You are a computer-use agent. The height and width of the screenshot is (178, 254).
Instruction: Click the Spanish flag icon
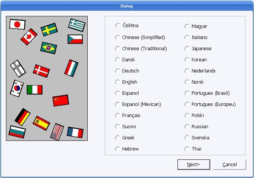point(42,123)
